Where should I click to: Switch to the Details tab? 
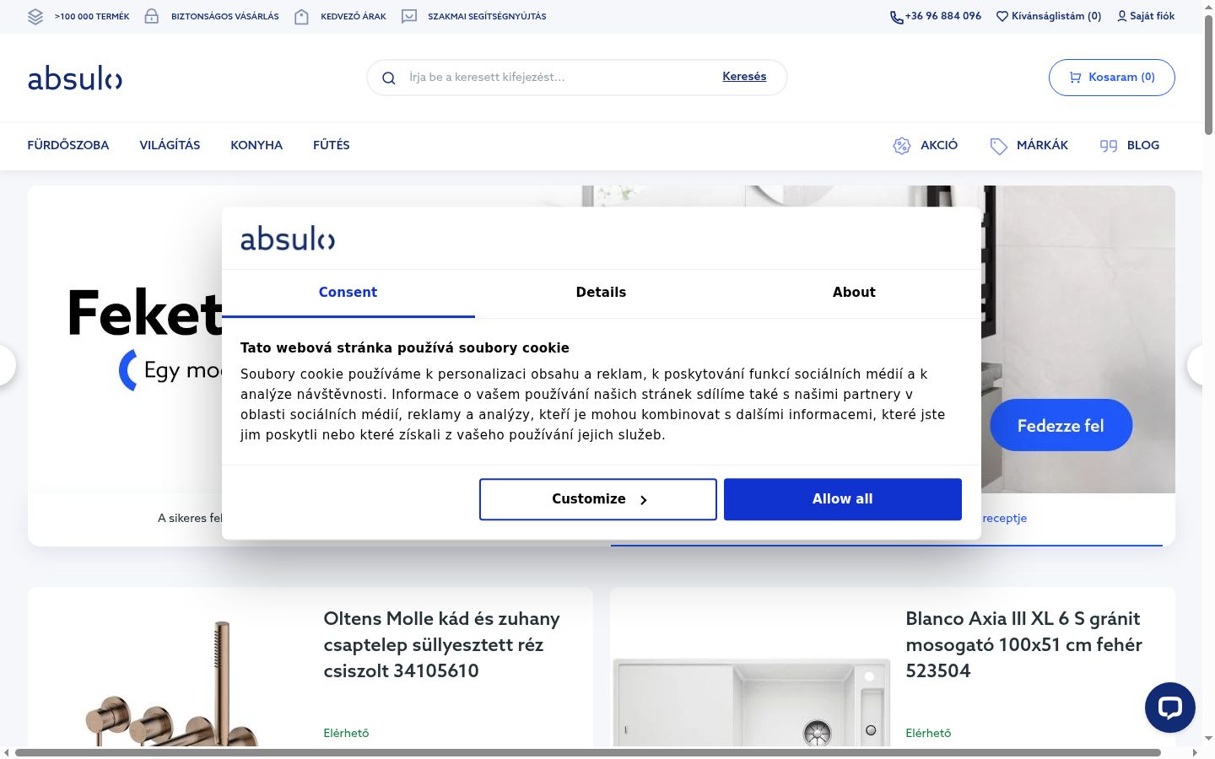601,293
